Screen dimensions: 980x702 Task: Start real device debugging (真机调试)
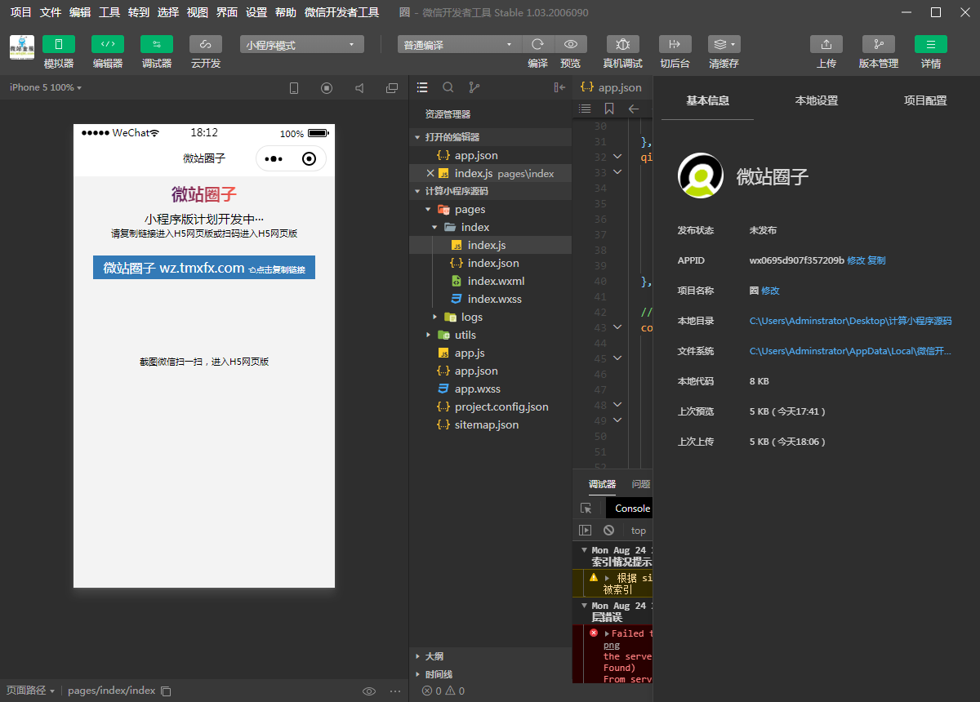point(622,44)
